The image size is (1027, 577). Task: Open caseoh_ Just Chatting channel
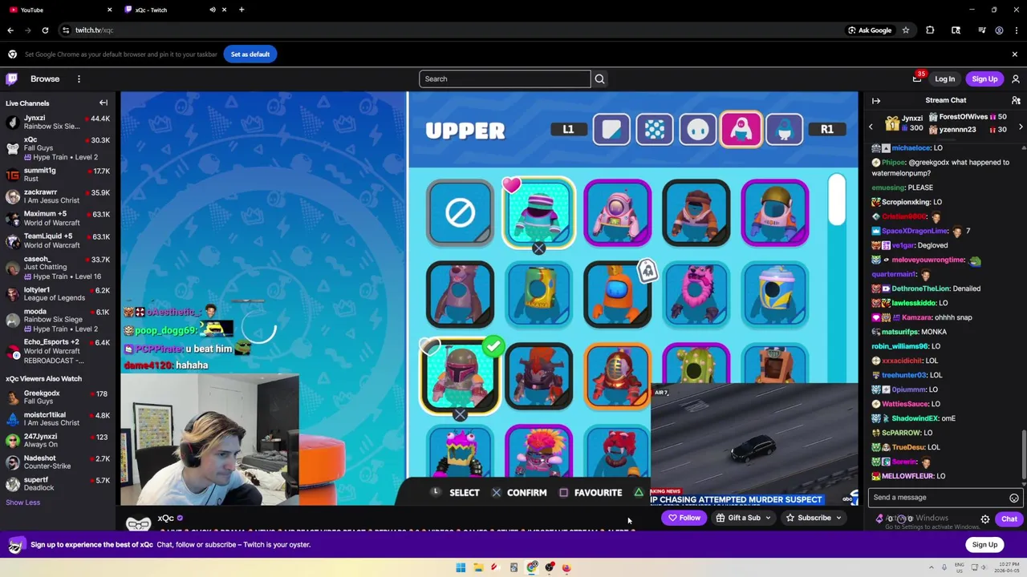tap(58, 268)
